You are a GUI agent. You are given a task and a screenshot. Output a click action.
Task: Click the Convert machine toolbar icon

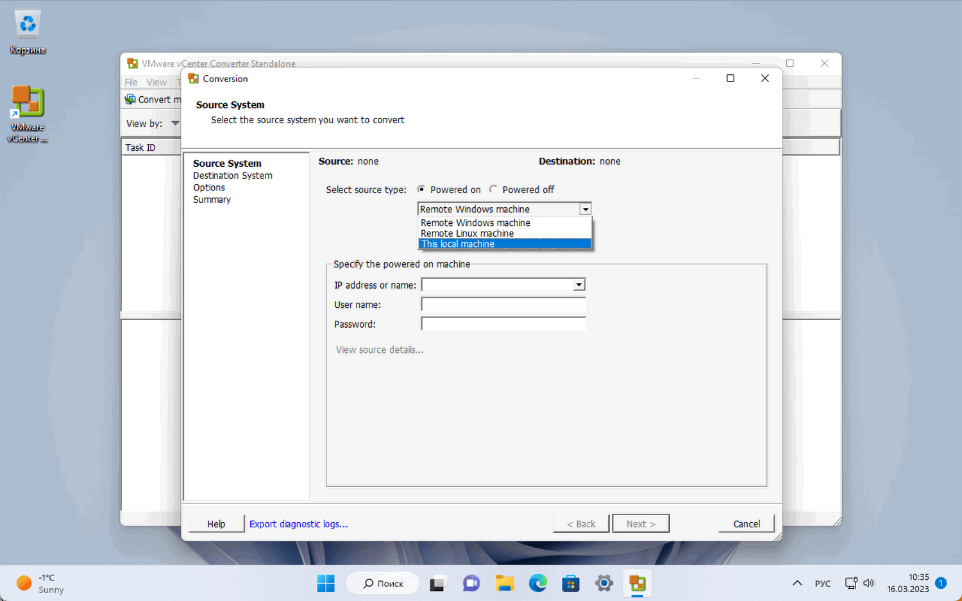pos(130,99)
